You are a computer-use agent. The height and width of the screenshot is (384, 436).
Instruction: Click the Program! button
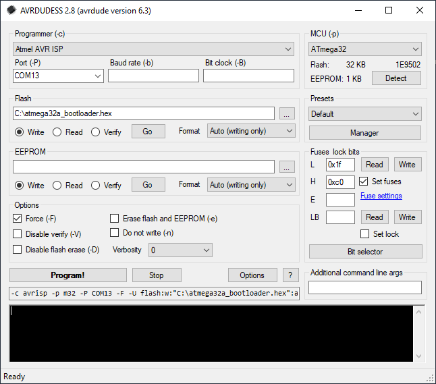pyautogui.click(x=68, y=275)
